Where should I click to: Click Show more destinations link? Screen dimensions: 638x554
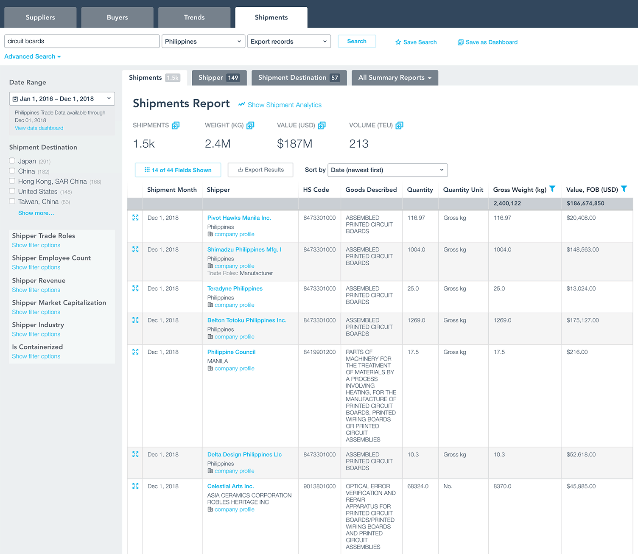tap(36, 213)
